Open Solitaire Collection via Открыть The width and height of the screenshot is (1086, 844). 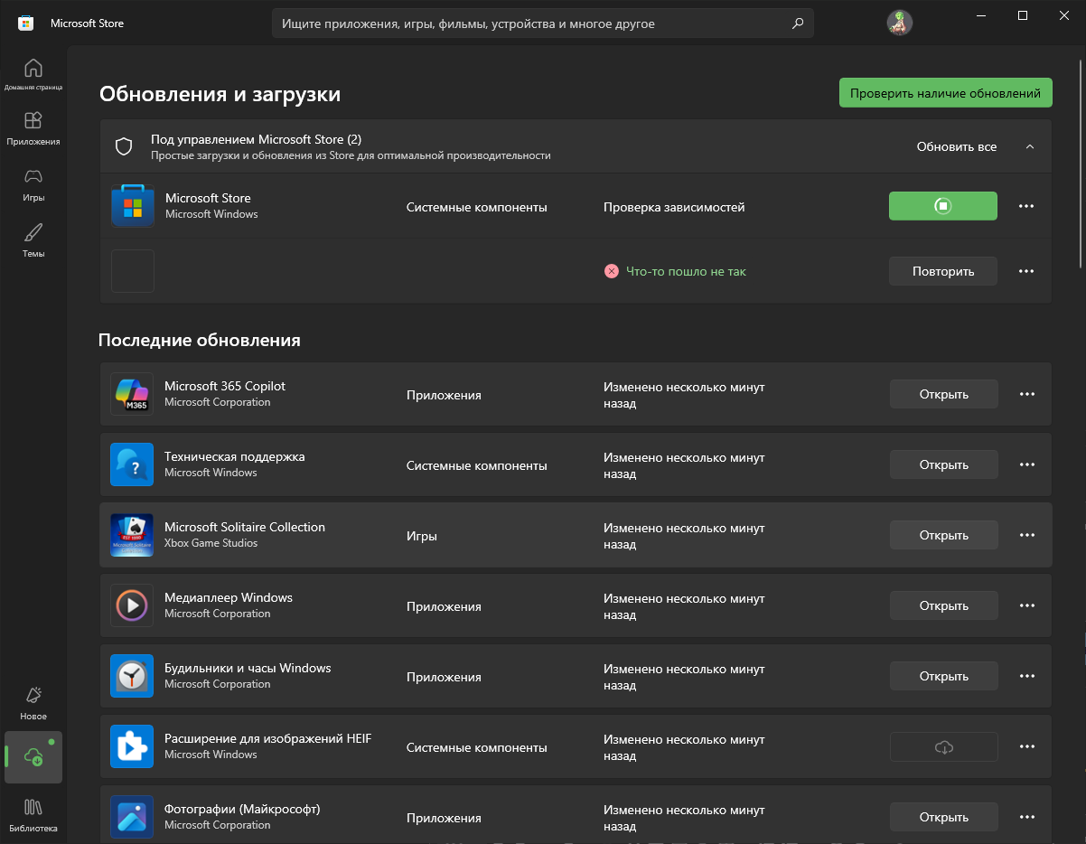pos(944,535)
